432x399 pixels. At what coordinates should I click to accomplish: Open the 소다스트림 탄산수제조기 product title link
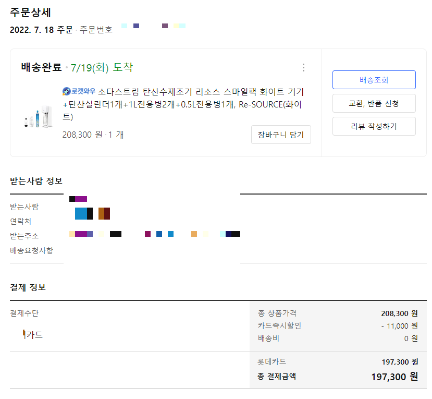tap(183, 104)
